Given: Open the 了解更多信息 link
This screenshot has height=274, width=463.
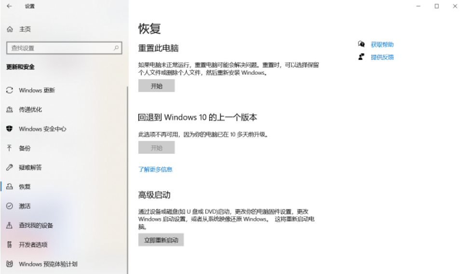Looking at the screenshot, I should [x=155, y=169].
